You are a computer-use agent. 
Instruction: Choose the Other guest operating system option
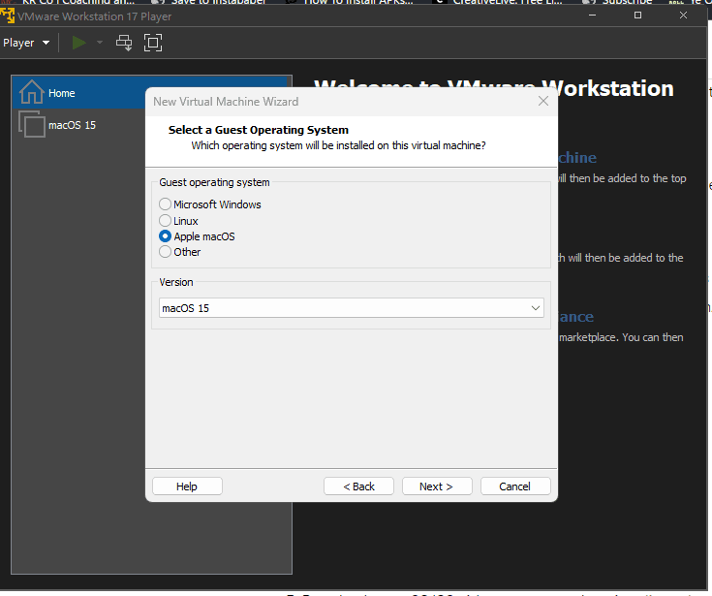tap(166, 252)
